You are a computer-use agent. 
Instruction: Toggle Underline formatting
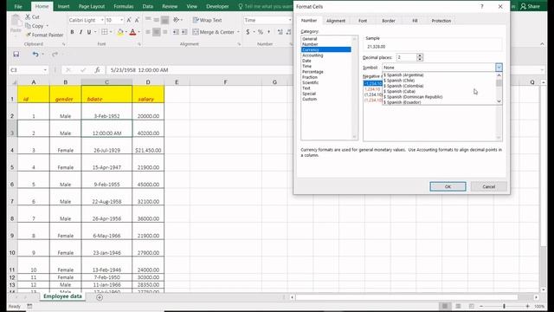(89, 32)
